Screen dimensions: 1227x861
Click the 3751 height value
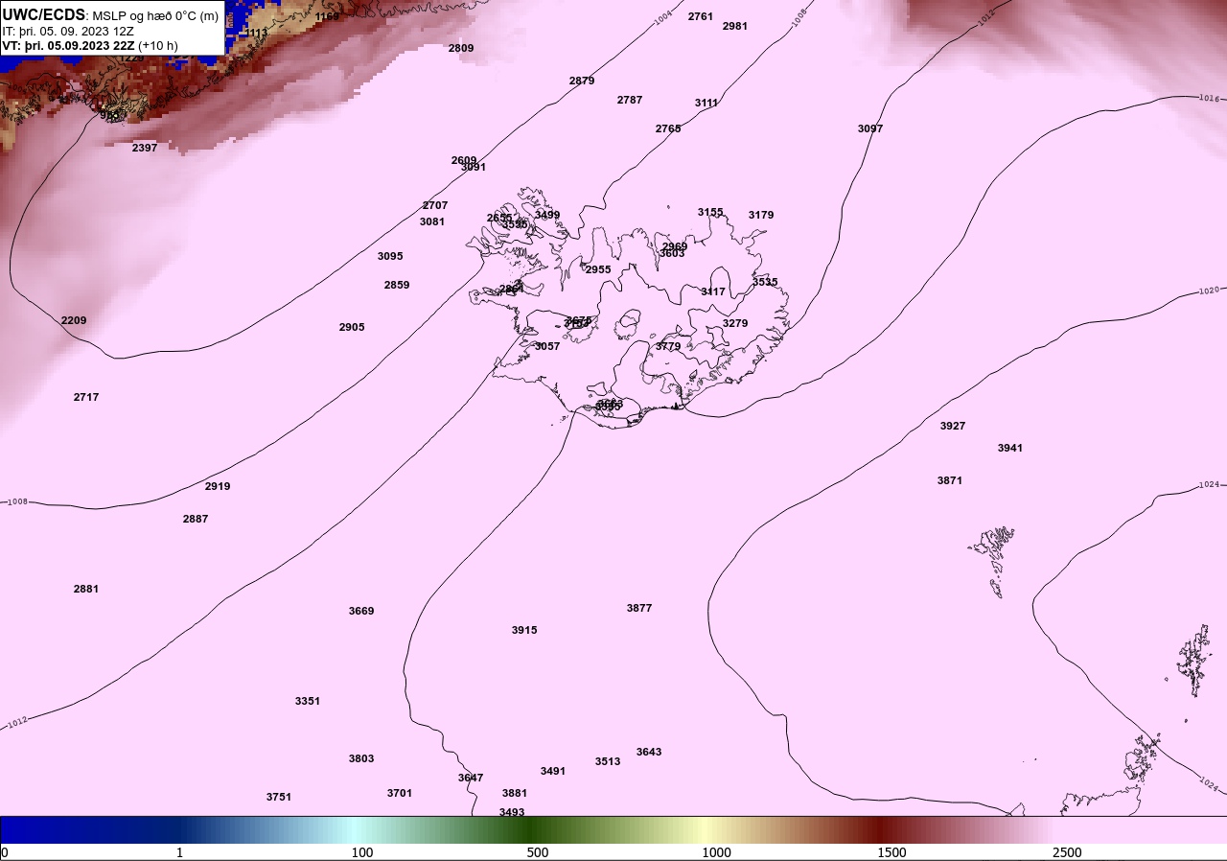(x=279, y=797)
